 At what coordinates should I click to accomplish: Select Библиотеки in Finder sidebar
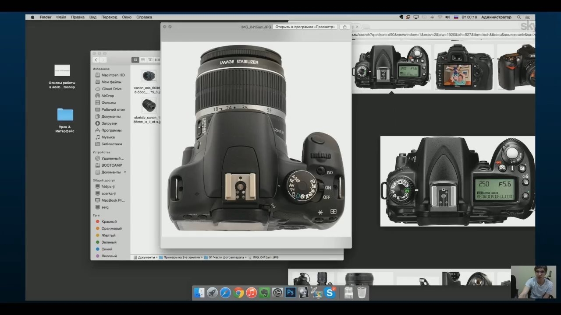point(109,144)
